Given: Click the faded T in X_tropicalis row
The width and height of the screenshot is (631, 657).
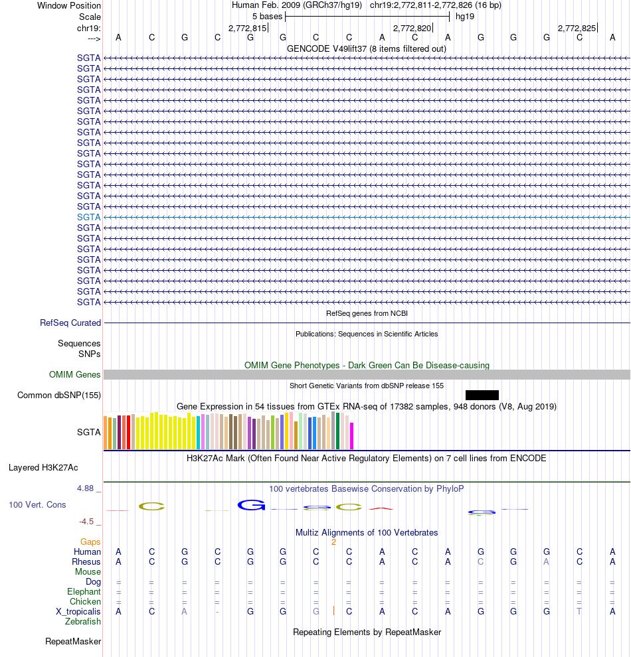Looking at the screenshot, I should (x=579, y=612).
